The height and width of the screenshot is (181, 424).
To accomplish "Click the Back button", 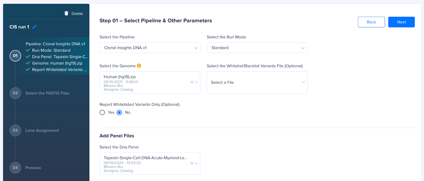I will [371, 22].
